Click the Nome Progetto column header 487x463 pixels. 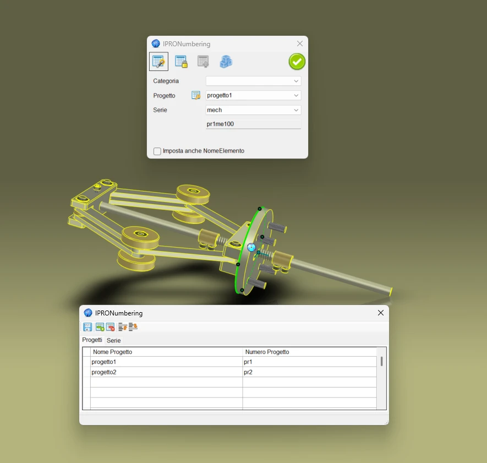(166, 352)
